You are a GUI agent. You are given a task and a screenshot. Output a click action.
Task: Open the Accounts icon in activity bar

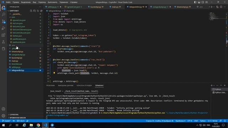3,109
